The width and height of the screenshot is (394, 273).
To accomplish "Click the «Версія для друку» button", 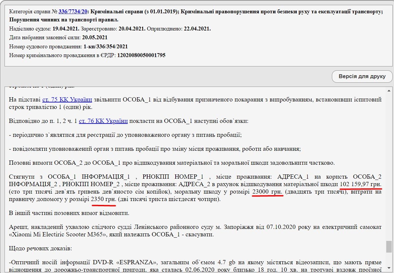I will tap(362, 77).
